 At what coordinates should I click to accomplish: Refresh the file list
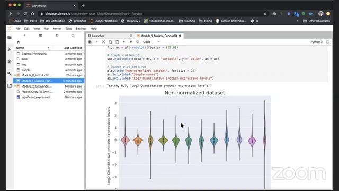point(73,36)
